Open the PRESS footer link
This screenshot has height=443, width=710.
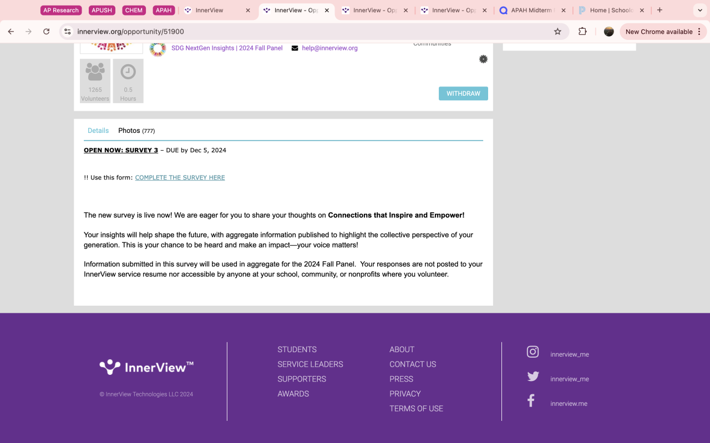(x=401, y=379)
